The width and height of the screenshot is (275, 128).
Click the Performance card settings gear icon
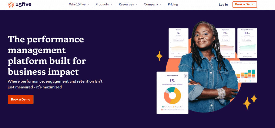point(185,75)
